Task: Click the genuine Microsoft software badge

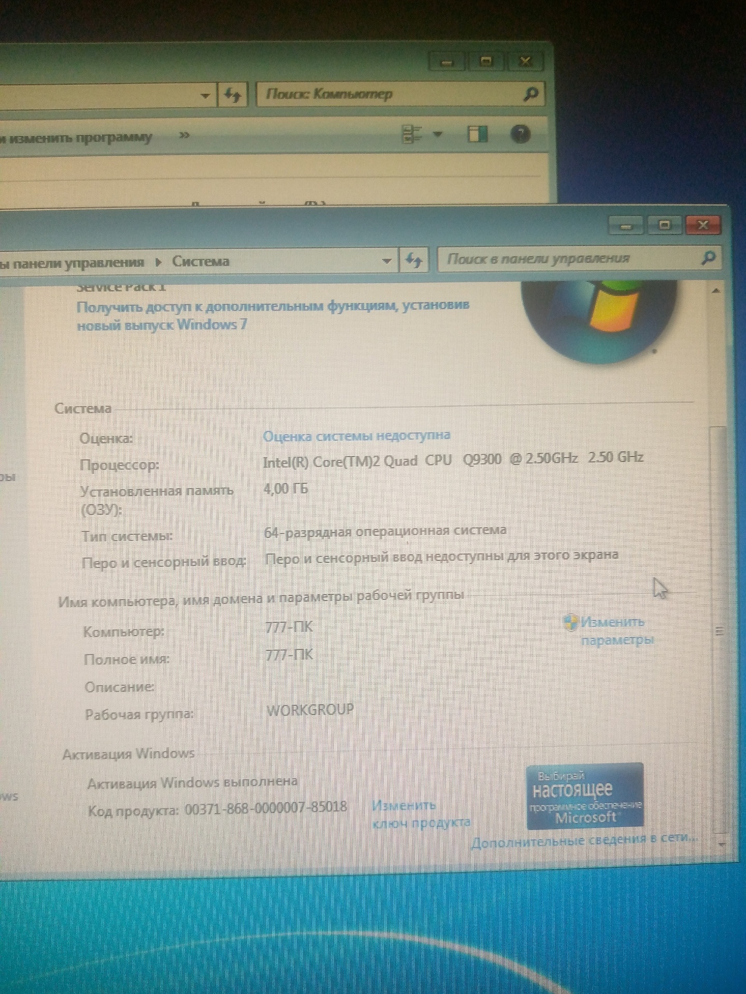Action: (584, 796)
